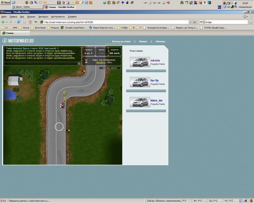Open the Справка menu

pos(72,17)
